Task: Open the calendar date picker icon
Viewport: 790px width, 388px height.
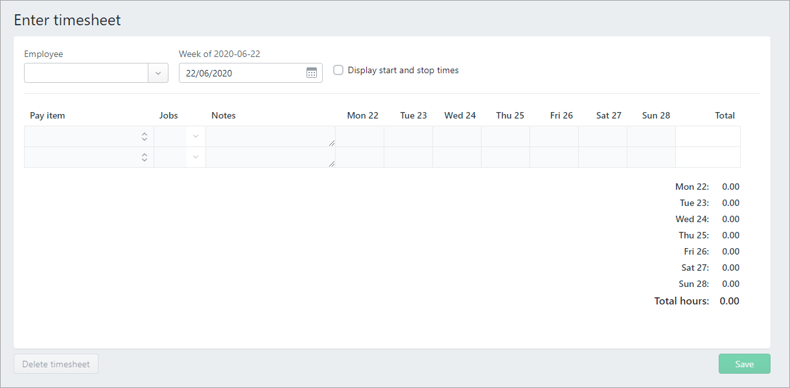Action: pos(312,73)
